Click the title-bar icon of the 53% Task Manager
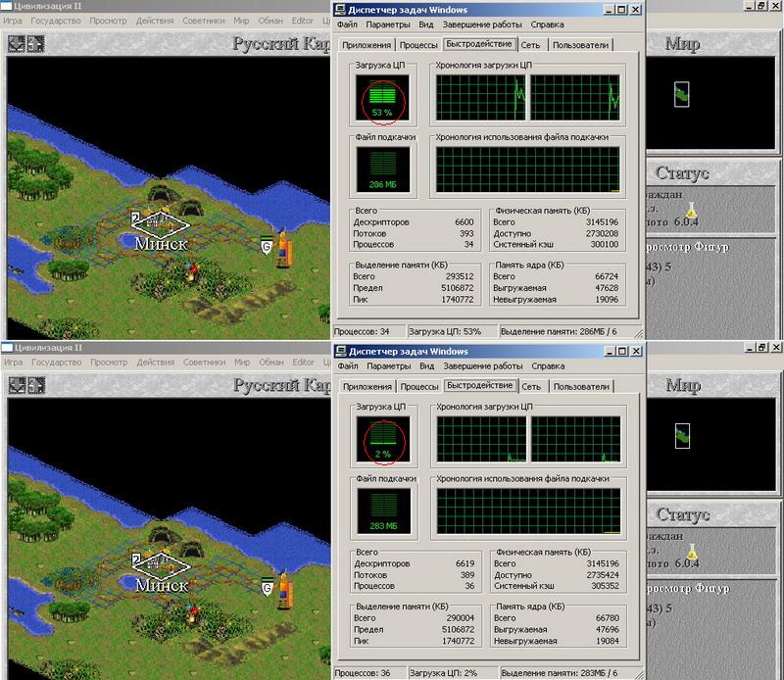Image resolution: width=784 pixels, height=680 pixels. (x=340, y=10)
